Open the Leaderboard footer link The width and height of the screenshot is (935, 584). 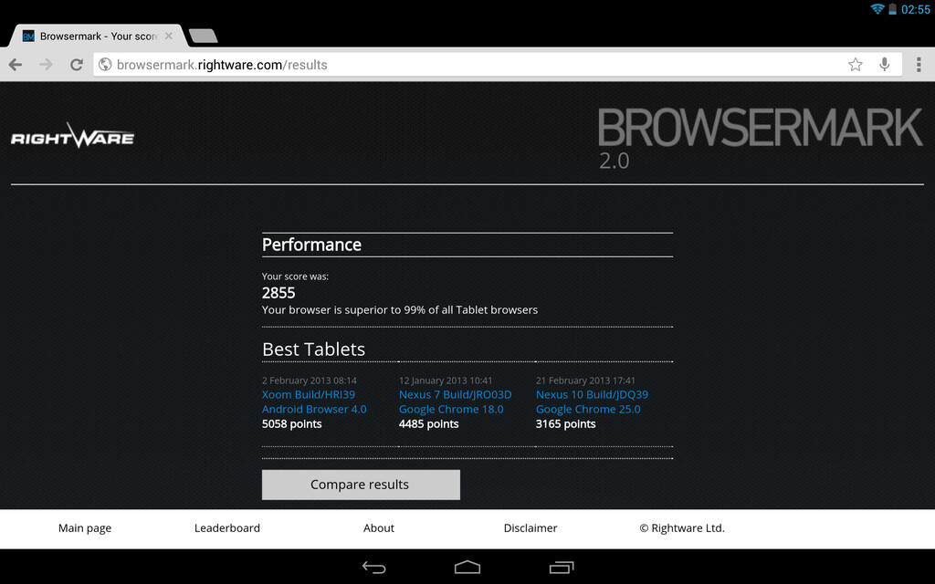click(x=227, y=528)
